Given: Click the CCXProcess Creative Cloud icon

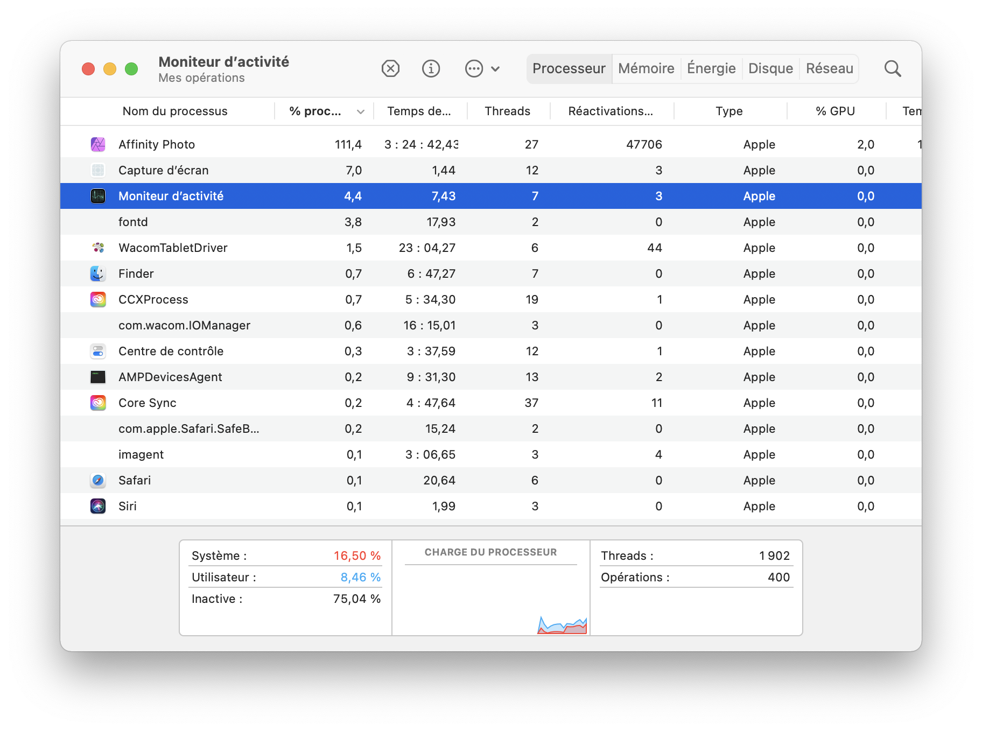Looking at the screenshot, I should tap(98, 299).
